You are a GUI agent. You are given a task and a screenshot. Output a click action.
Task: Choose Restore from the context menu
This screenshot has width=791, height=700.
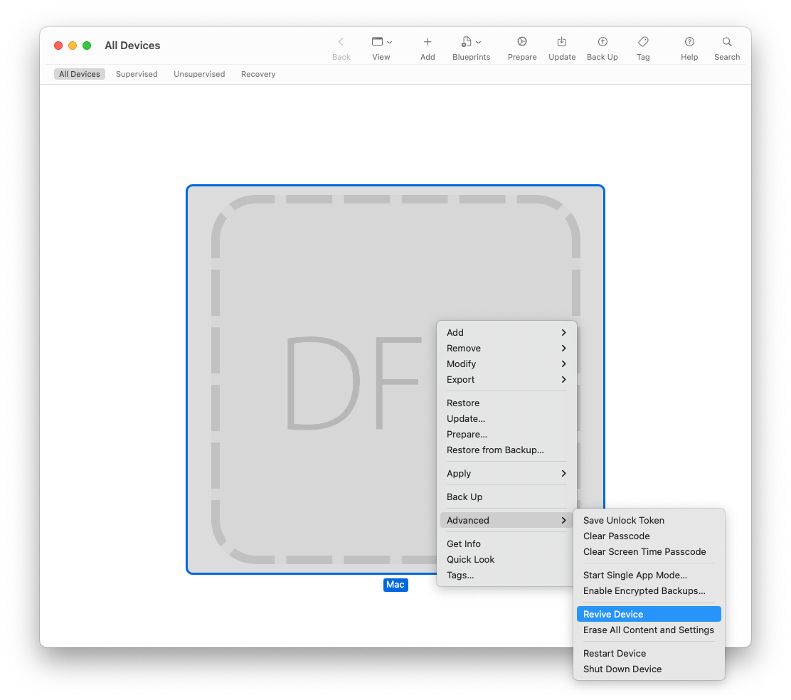(506, 403)
